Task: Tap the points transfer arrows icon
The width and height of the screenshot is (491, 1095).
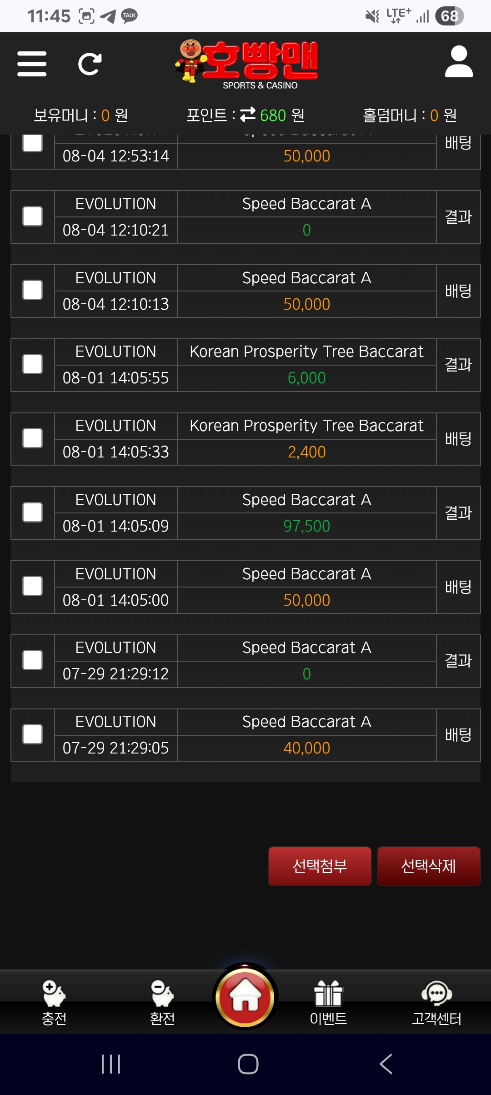Action: (x=248, y=115)
